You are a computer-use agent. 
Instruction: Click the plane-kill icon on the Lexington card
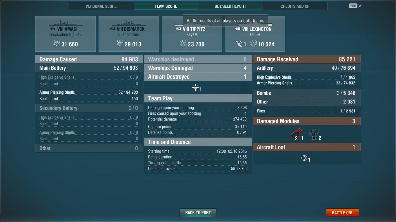239,44
